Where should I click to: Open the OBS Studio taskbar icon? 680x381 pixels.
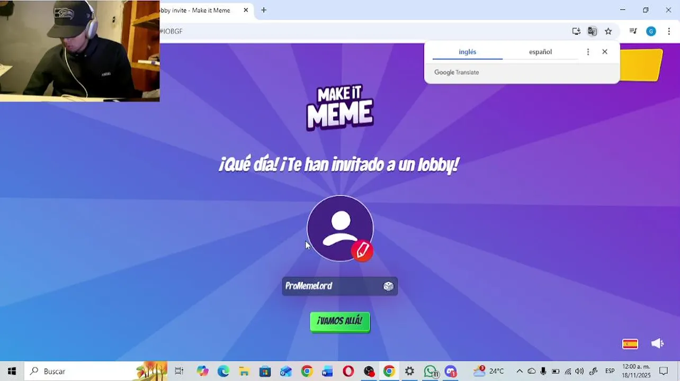coord(369,371)
